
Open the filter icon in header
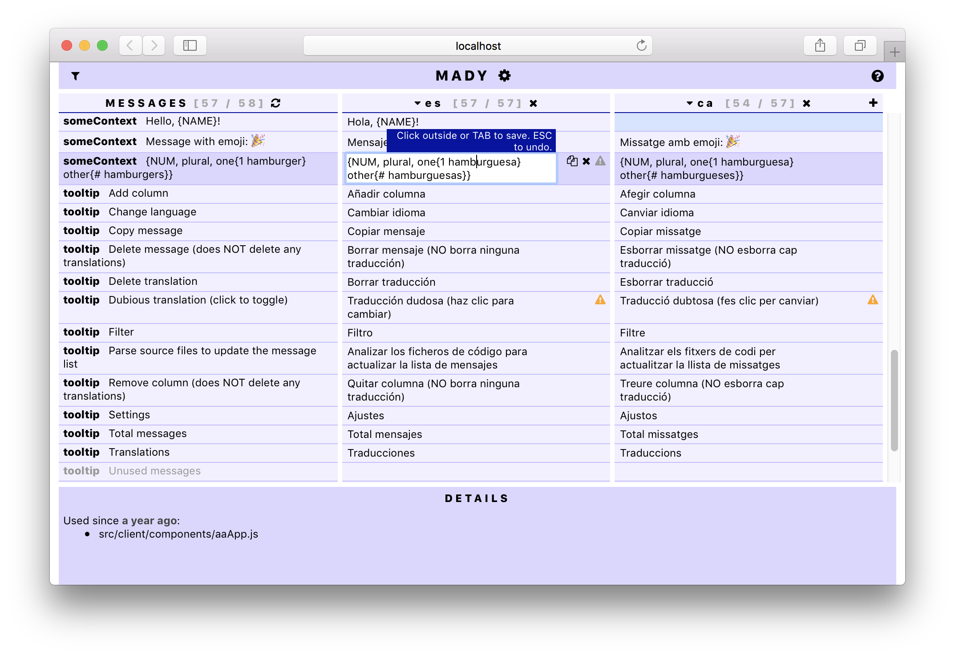click(x=75, y=76)
